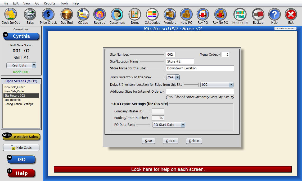Open the Help menu in menu bar
Viewport: 302px width, 181px height.
[x=75, y=3]
